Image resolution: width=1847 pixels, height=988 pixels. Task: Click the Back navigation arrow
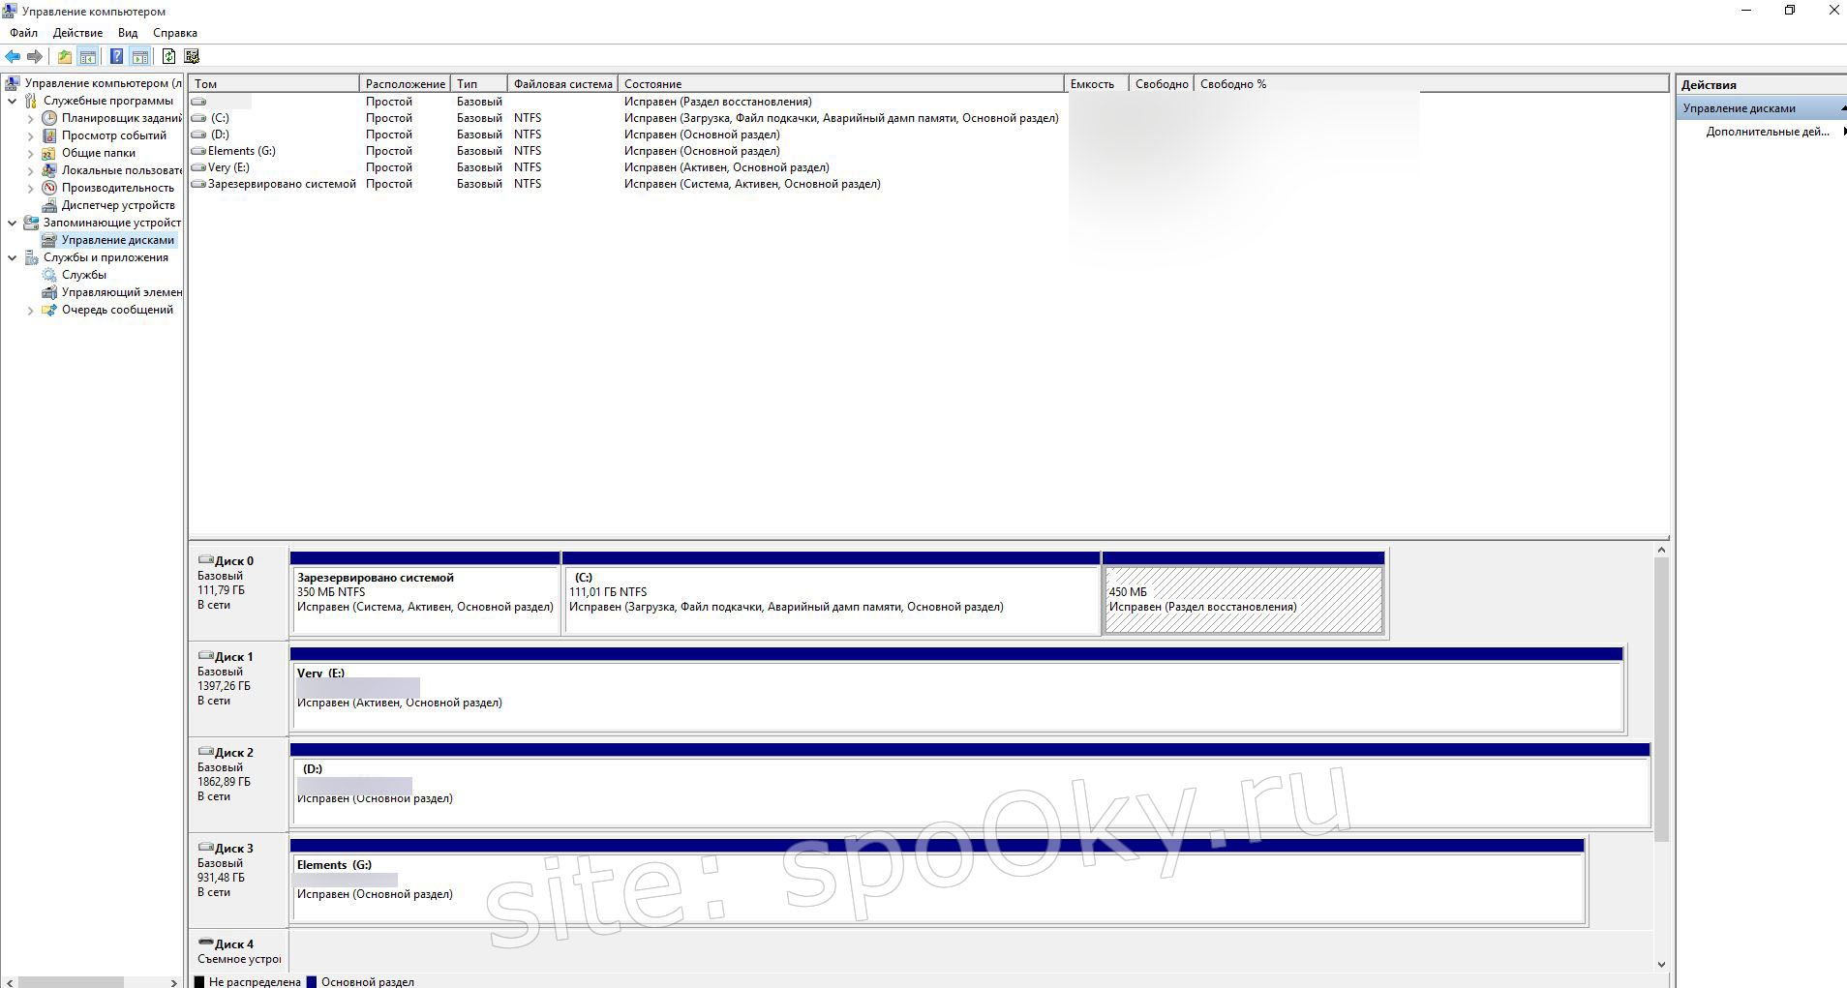click(x=13, y=55)
